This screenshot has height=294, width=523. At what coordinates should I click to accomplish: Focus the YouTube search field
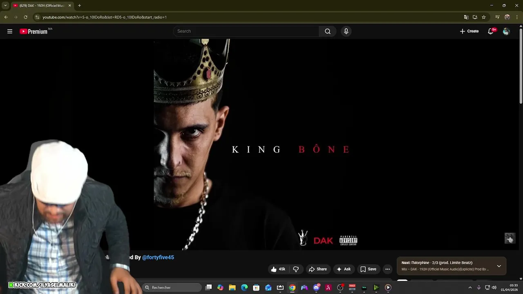(246, 31)
